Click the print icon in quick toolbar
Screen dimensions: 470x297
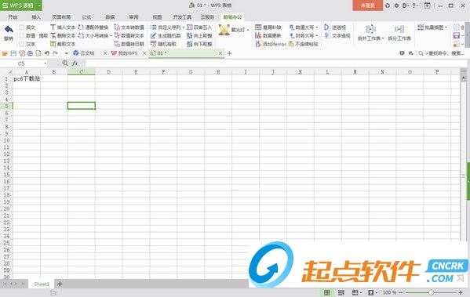tap(30, 53)
